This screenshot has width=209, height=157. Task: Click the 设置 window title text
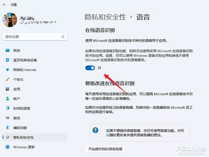[14, 5]
